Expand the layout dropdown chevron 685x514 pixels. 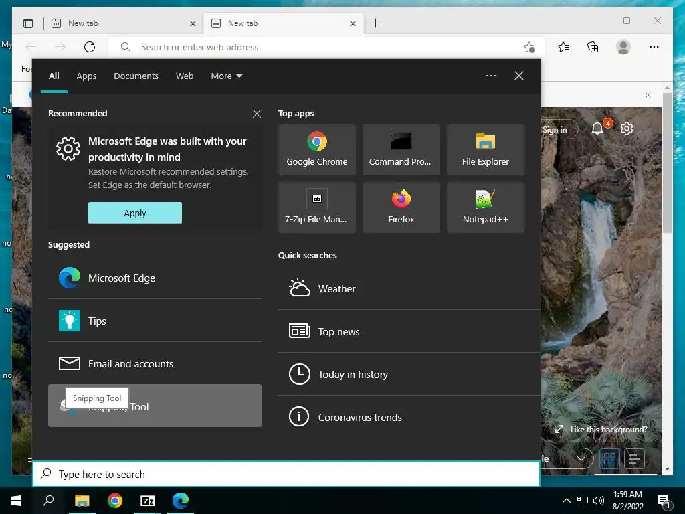pyautogui.click(x=581, y=458)
